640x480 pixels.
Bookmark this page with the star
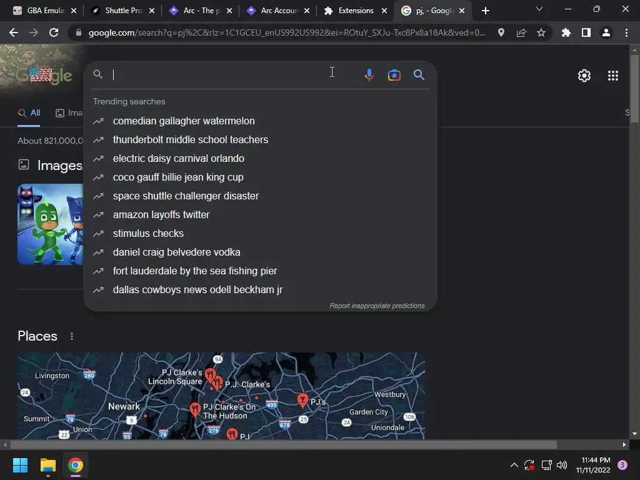pos(541,32)
